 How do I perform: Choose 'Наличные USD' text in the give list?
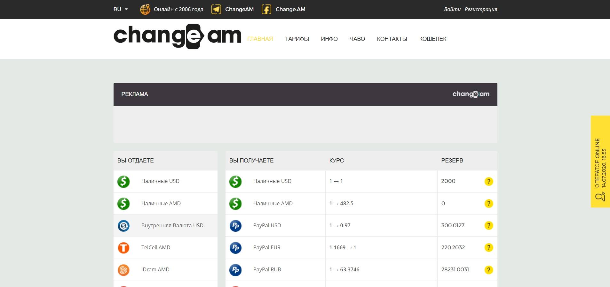pos(160,181)
